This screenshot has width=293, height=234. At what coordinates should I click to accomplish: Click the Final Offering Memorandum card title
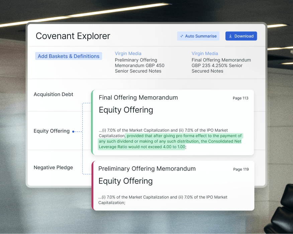(138, 97)
